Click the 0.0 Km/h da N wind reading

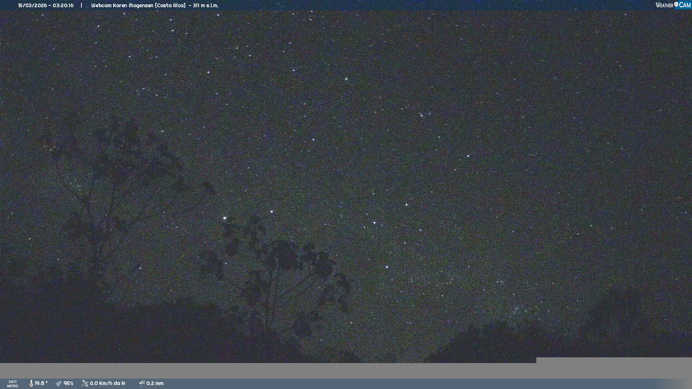(x=107, y=383)
